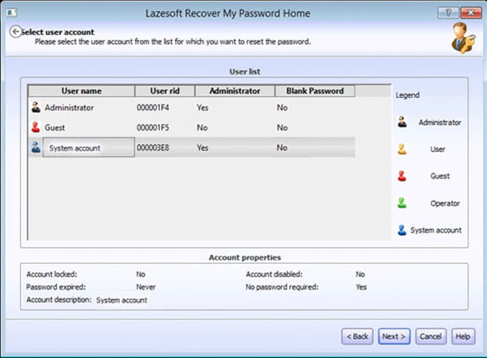Image resolution: width=487 pixels, height=358 pixels.
Task: Click the User rid column header
Action: click(163, 91)
